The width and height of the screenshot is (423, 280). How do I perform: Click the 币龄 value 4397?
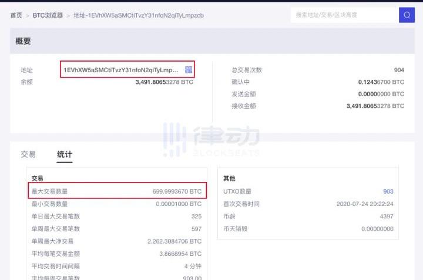tap(387, 216)
